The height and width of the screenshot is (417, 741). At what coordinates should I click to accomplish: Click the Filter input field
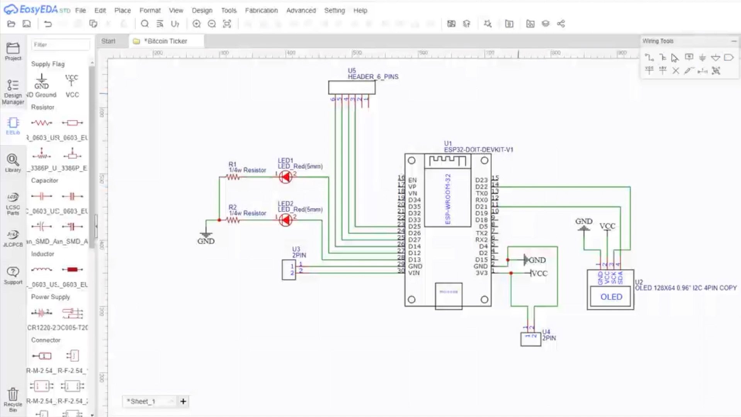point(60,45)
